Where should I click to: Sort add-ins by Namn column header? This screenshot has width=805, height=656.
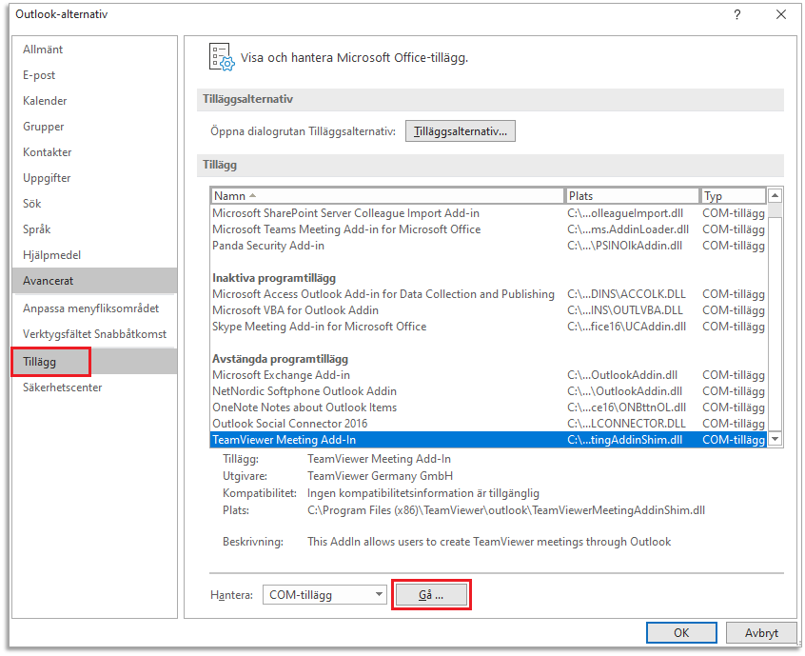click(387, 196)
